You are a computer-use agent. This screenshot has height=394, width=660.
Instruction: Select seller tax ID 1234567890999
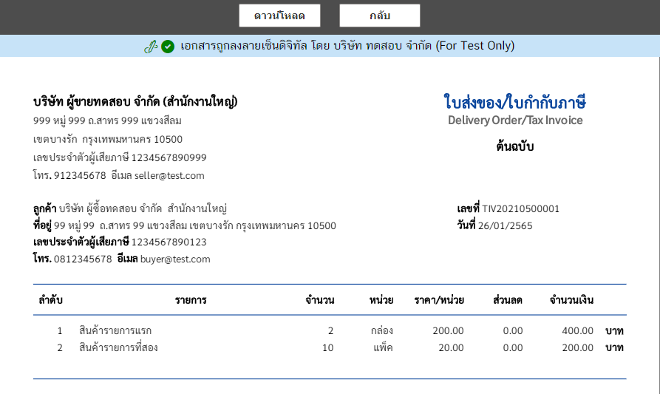click(x=169, y=158)
